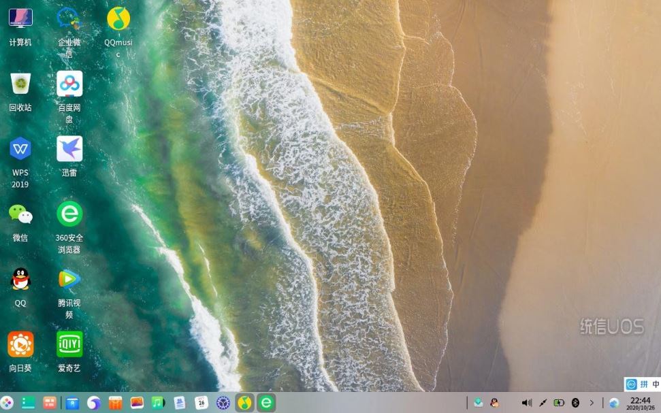661x413 pixels.
Task: Open the 企业微信 desktop icon
Action: 69,18
